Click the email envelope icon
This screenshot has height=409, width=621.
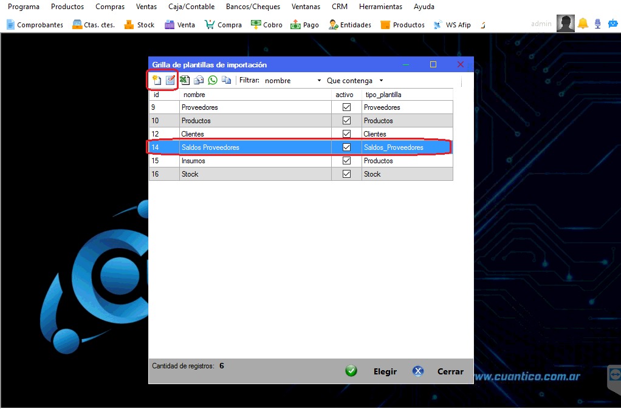199,80
